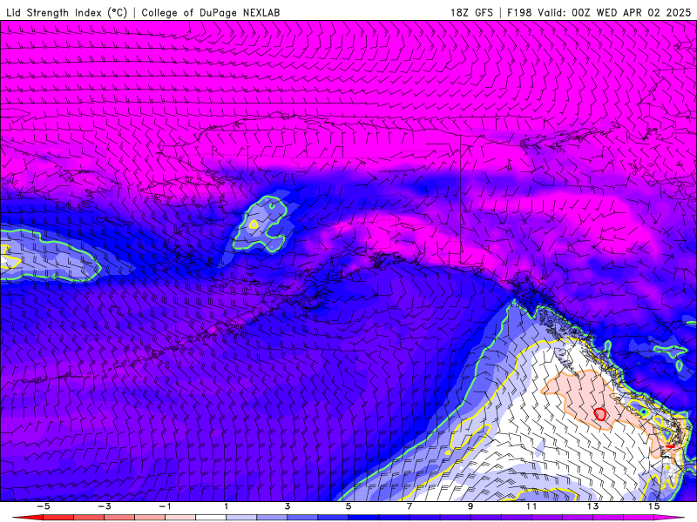Click the '9' colorbar tick label

[x=470, y=506]
